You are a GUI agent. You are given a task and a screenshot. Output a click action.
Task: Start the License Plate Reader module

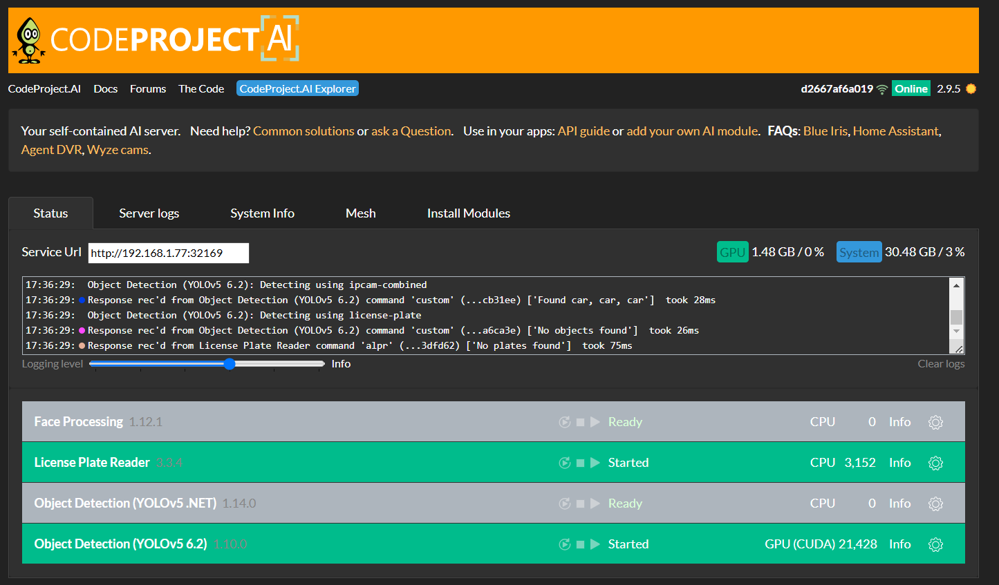click(595, 463)
